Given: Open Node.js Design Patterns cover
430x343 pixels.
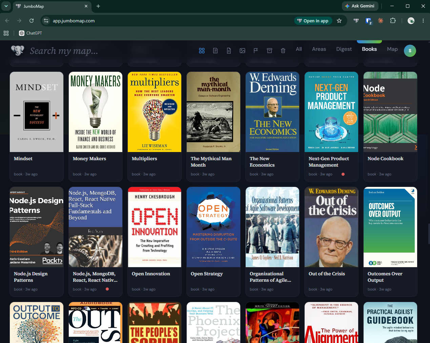Looking at the screenshot, I should tap(37, 227).
